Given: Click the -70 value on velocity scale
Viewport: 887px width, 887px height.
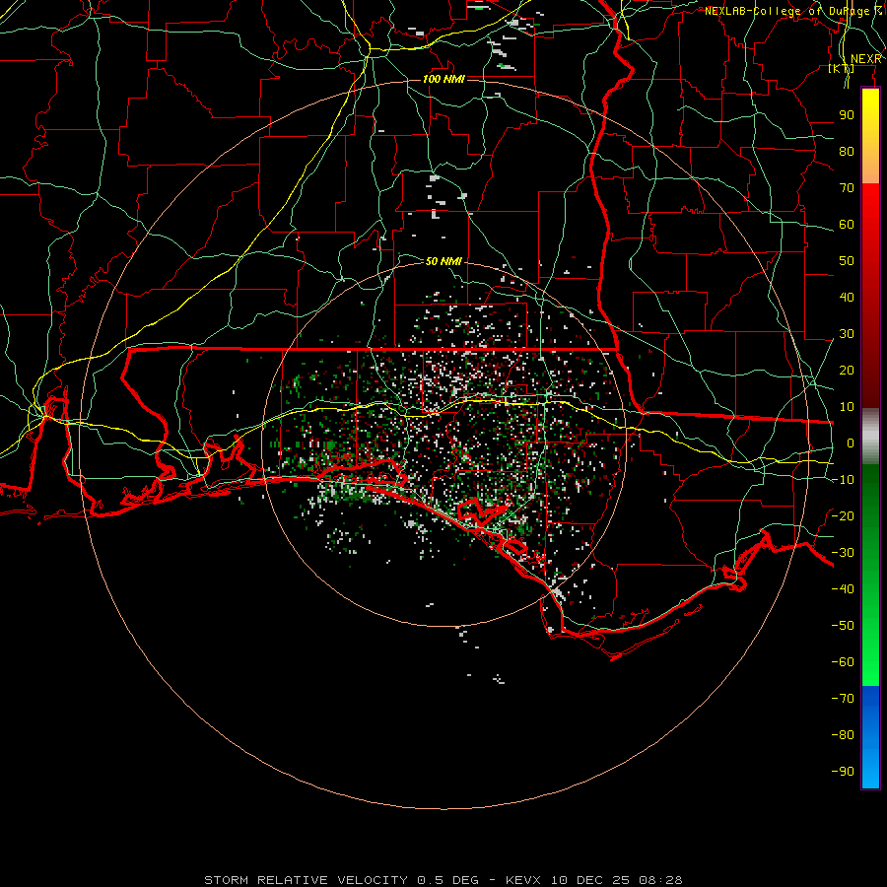Looking at the screenshot, I should point(843,699).
